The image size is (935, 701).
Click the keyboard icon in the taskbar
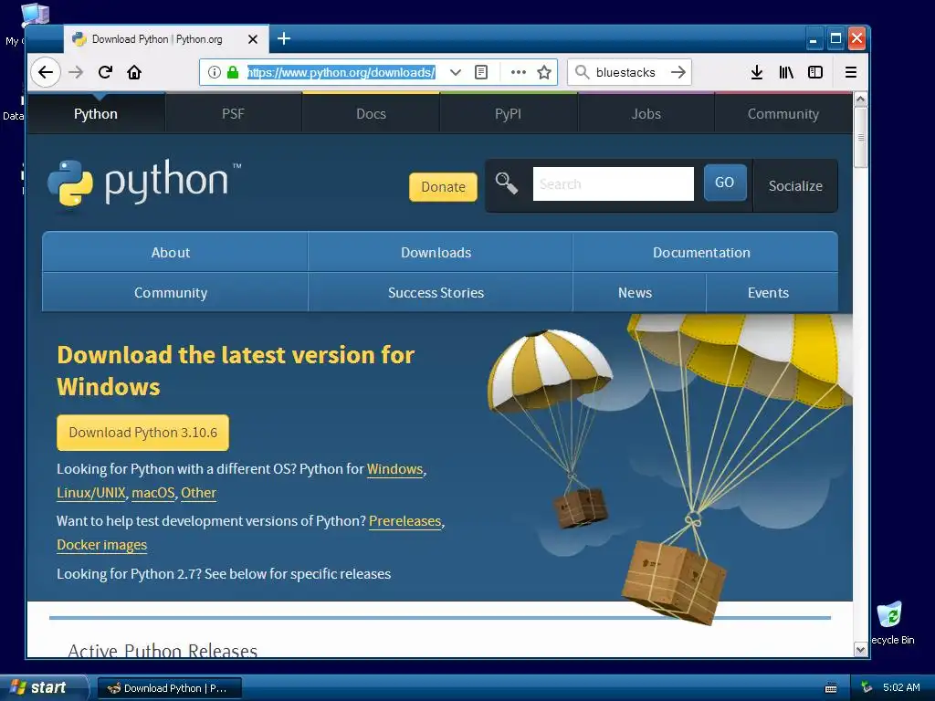[x=831, y=688]
